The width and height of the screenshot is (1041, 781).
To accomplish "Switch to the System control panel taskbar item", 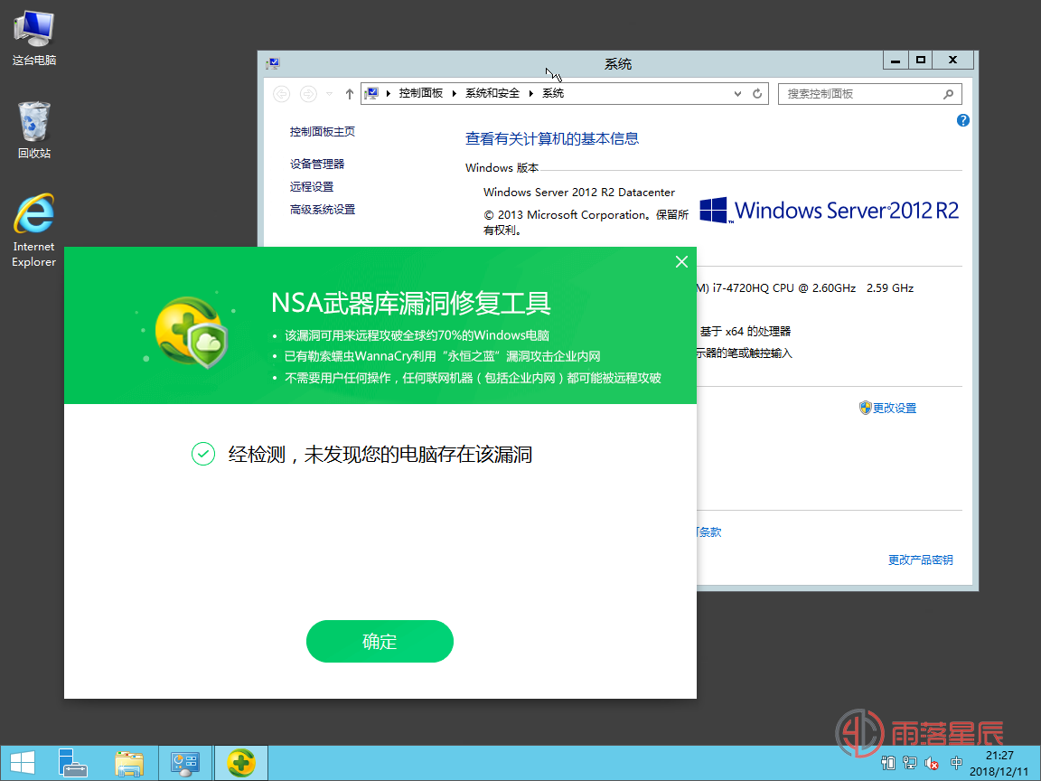I will pyautogui.click(x=185, y=763).
